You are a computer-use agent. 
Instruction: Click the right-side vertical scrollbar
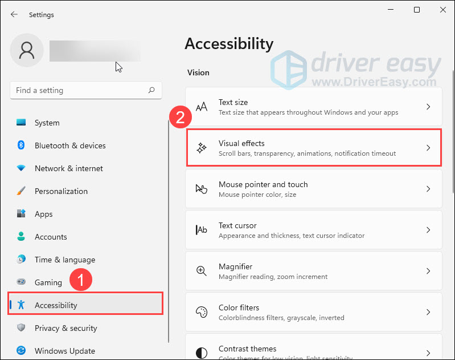[453, 131]
